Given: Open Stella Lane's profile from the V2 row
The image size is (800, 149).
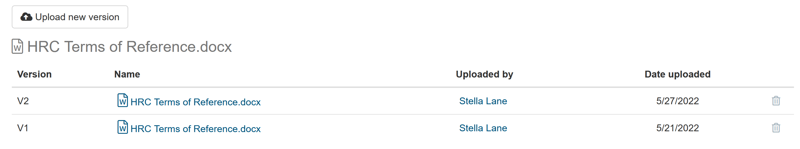Looking at the screenshot, I should (483, 101).
